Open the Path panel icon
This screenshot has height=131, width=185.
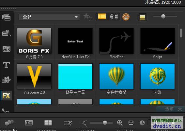(x=6, y=110)
